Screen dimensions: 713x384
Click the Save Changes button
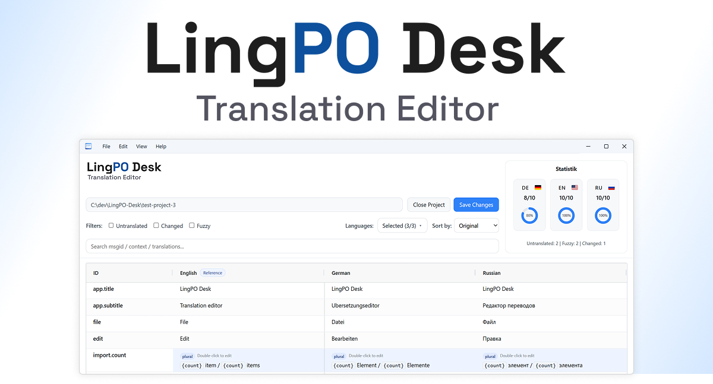(476, 205)
